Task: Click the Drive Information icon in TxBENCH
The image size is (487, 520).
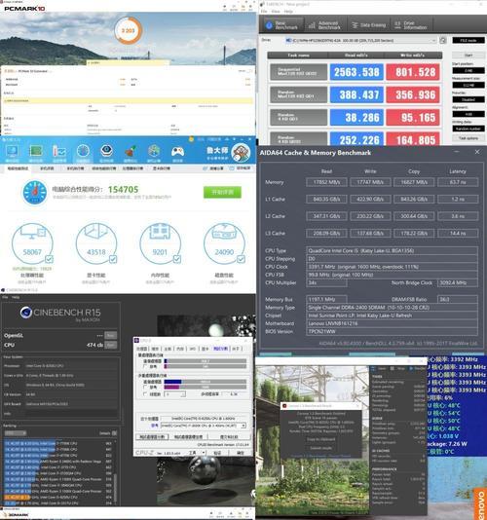Action: (x=397, y=25)
